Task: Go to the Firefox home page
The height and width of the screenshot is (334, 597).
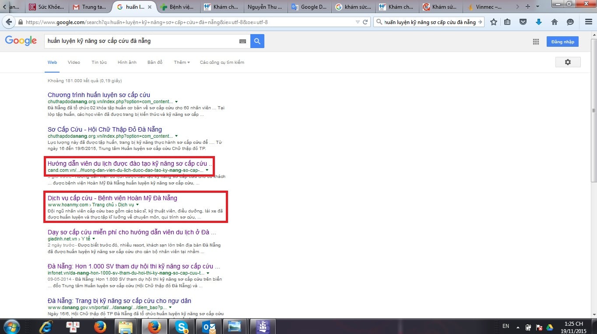Action: point(554,22)
